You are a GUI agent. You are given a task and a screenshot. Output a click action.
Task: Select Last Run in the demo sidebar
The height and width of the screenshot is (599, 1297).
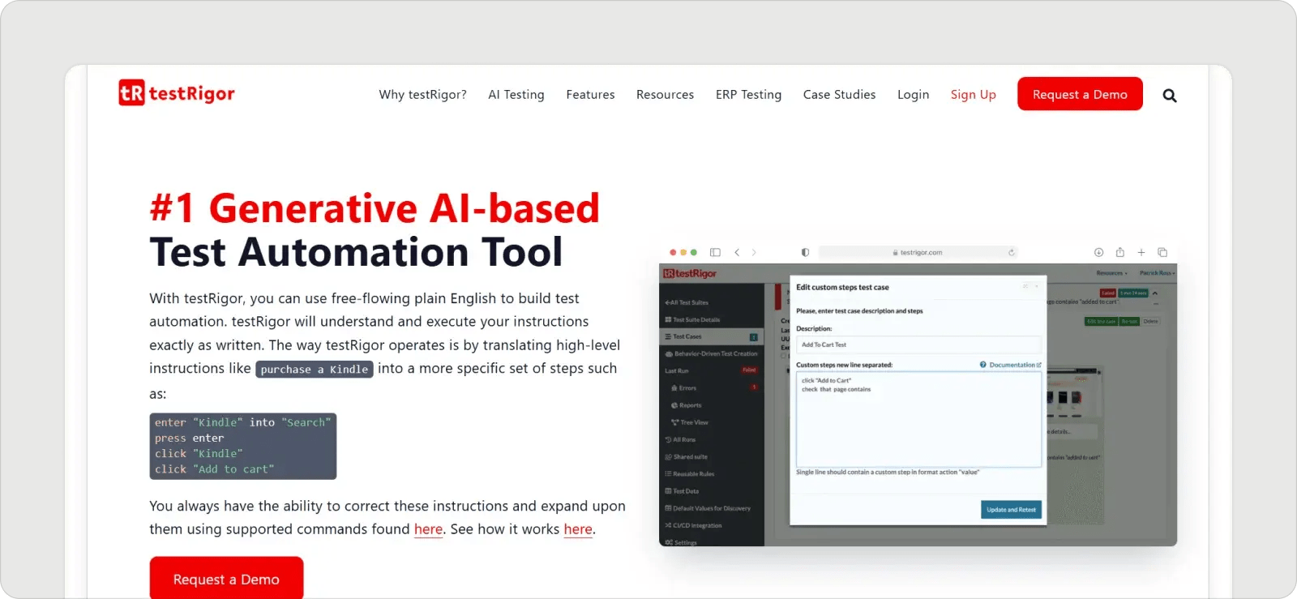click(677, 370)
